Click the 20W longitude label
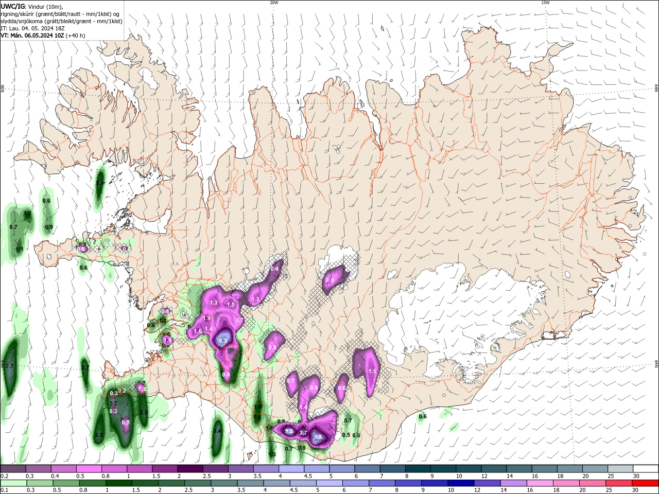Screen dimensions: 659x494 point(274,3)
